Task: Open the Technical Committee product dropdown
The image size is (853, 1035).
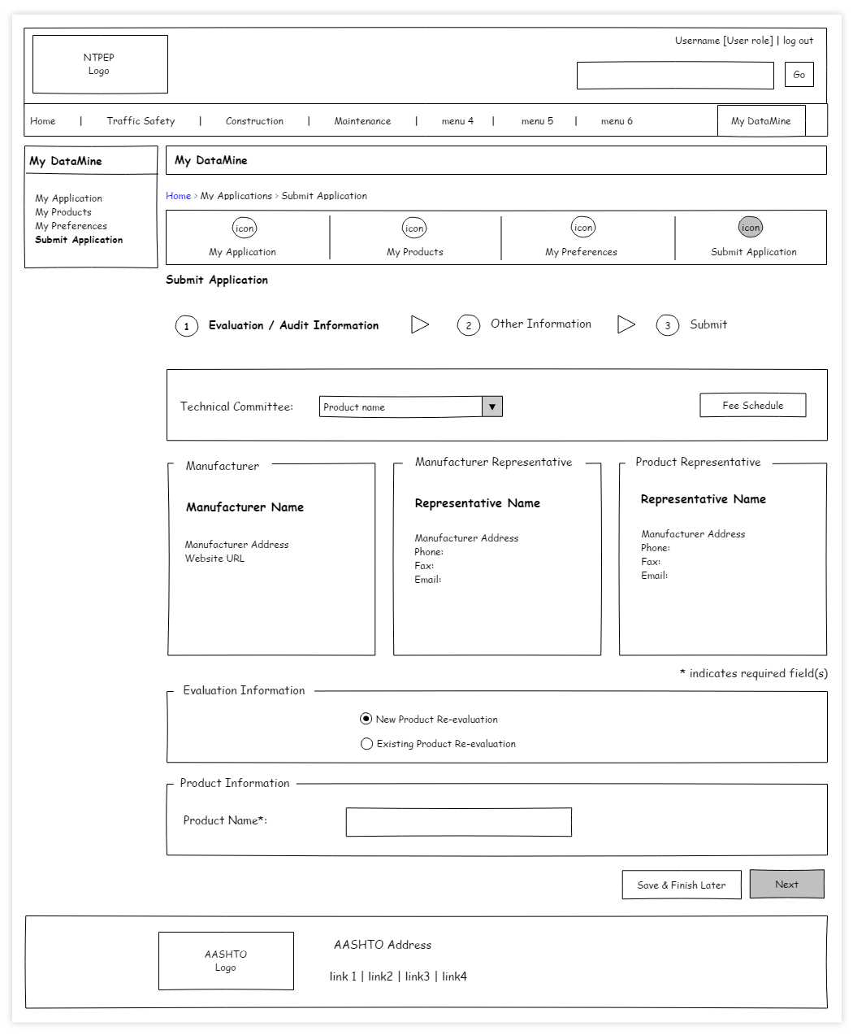Action: [492, 406]
